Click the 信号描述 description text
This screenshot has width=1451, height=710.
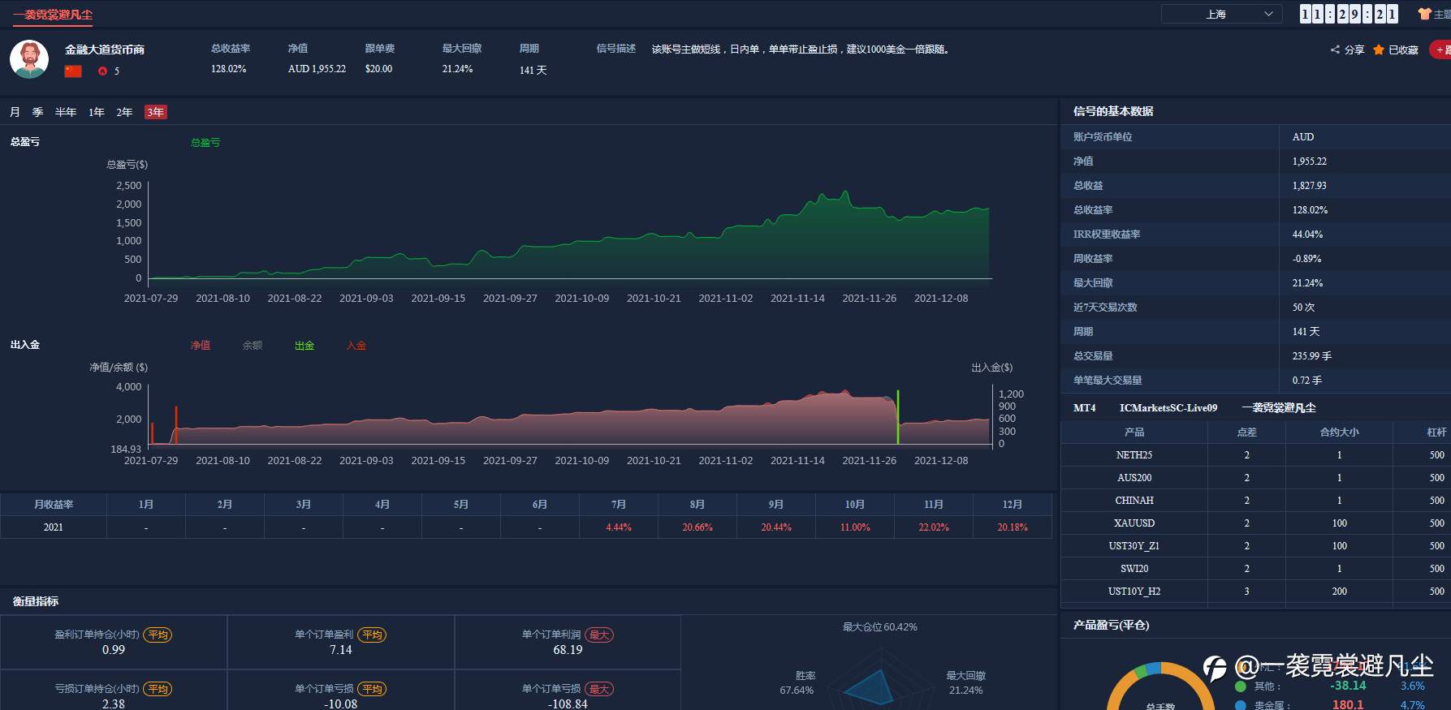tap(801, 49)
